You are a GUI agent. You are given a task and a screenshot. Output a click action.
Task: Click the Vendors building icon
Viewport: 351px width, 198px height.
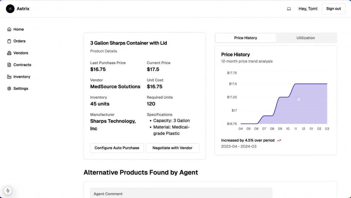coord(9,53)
